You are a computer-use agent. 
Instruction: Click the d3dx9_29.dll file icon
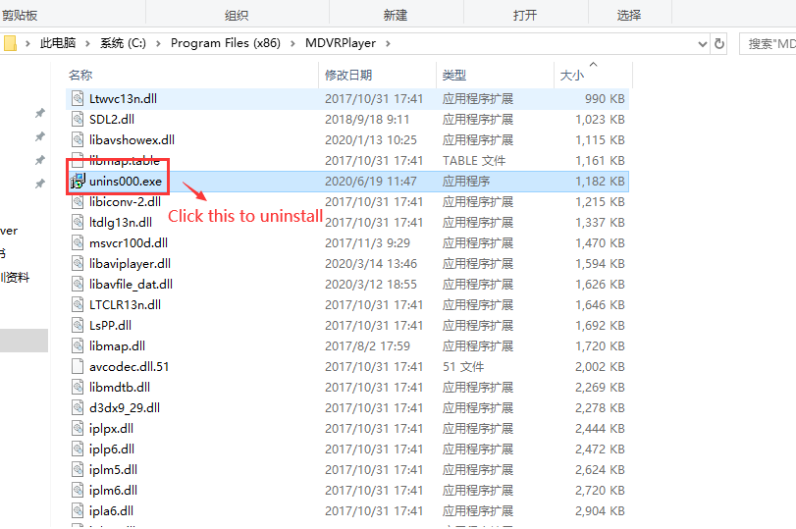79,407
